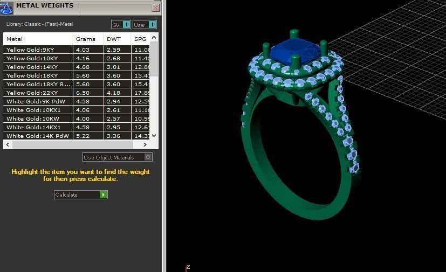This screenshot has width=446, height=272.
Task: Click the 3.36 DWT value
Action: click(x=117, y=136)
